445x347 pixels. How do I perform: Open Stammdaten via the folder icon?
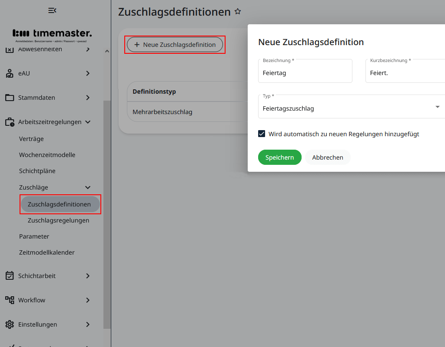pos(10,98)
